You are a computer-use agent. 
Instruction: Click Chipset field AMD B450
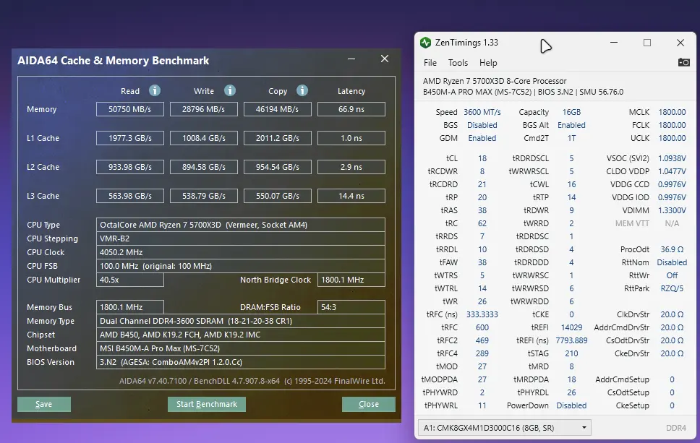241,335
